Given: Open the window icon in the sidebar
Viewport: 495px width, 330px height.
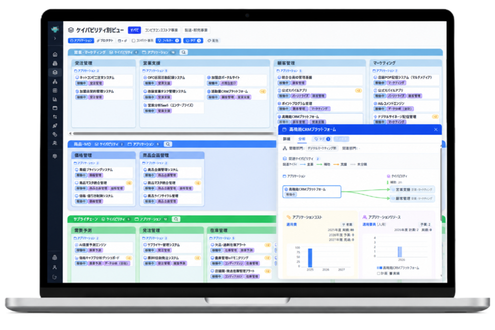Looking at the screenshot, I should (x=55, y=108).
